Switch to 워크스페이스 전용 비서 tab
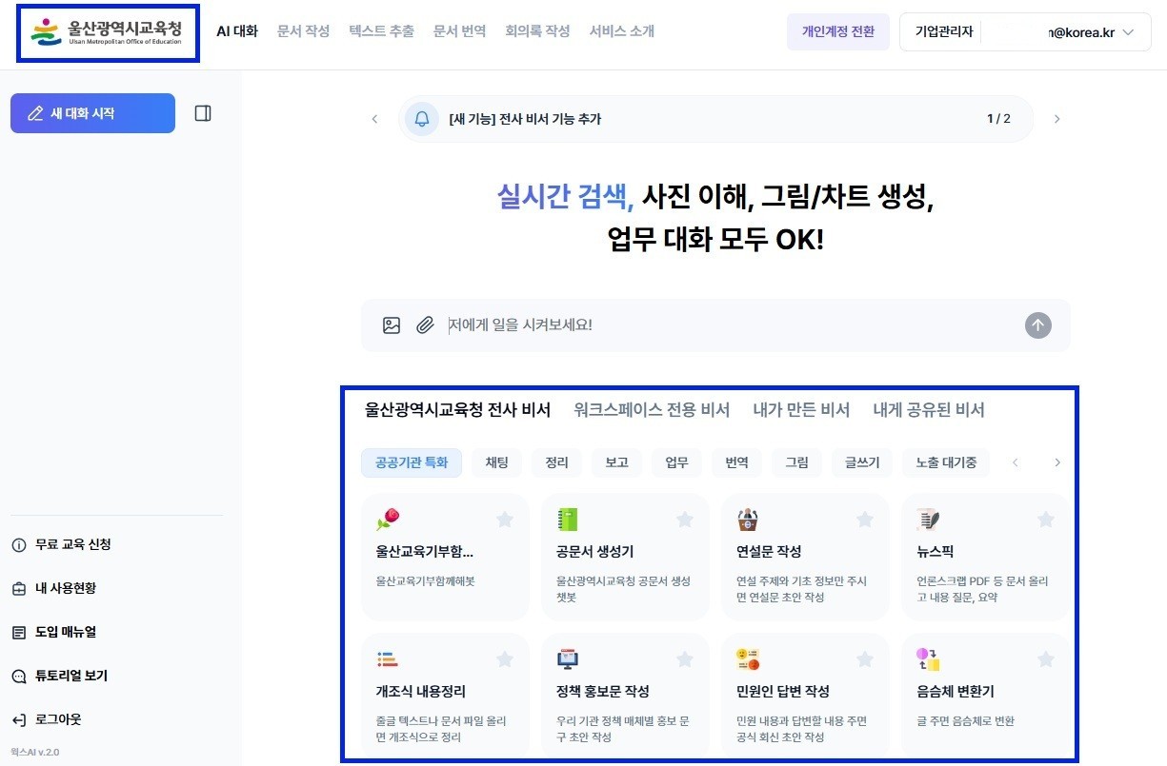 click(x=652, y=410)
